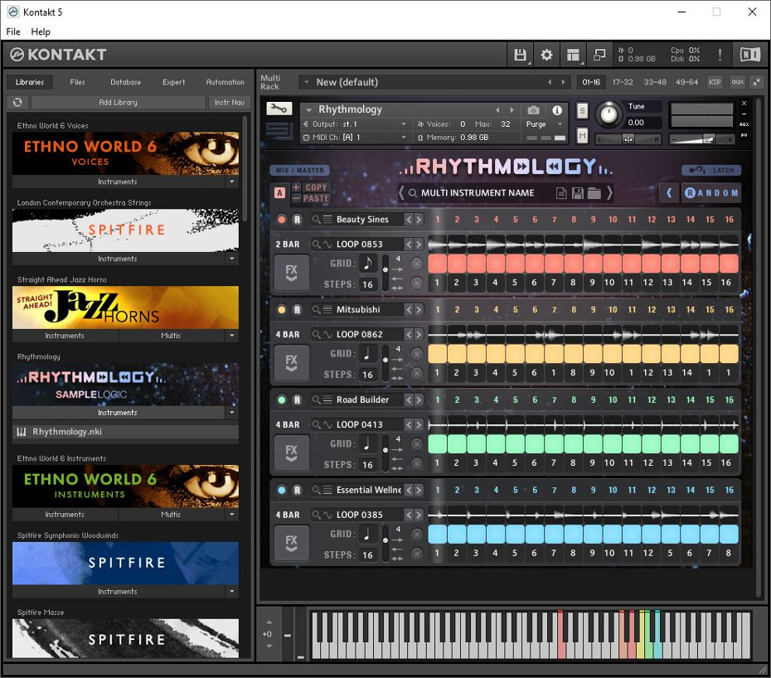
Task: Click the refresh libraries icon
Action: [17, 102]
